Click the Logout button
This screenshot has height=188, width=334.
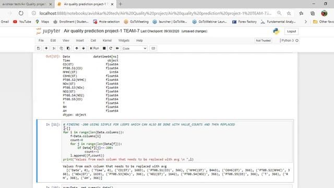[291, 31]
